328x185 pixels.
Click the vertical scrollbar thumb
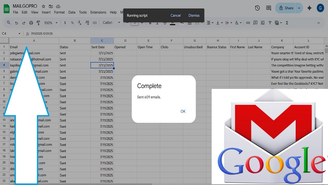click(326, 50)
